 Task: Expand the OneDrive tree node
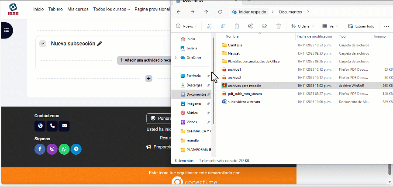coord(176,57)
